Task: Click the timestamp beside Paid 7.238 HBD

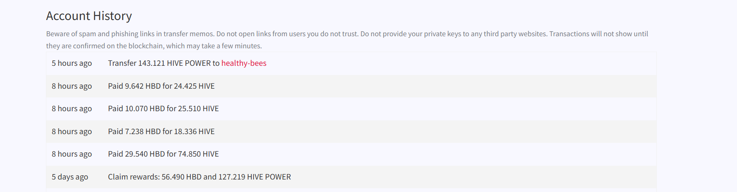Action: point(72,132)
